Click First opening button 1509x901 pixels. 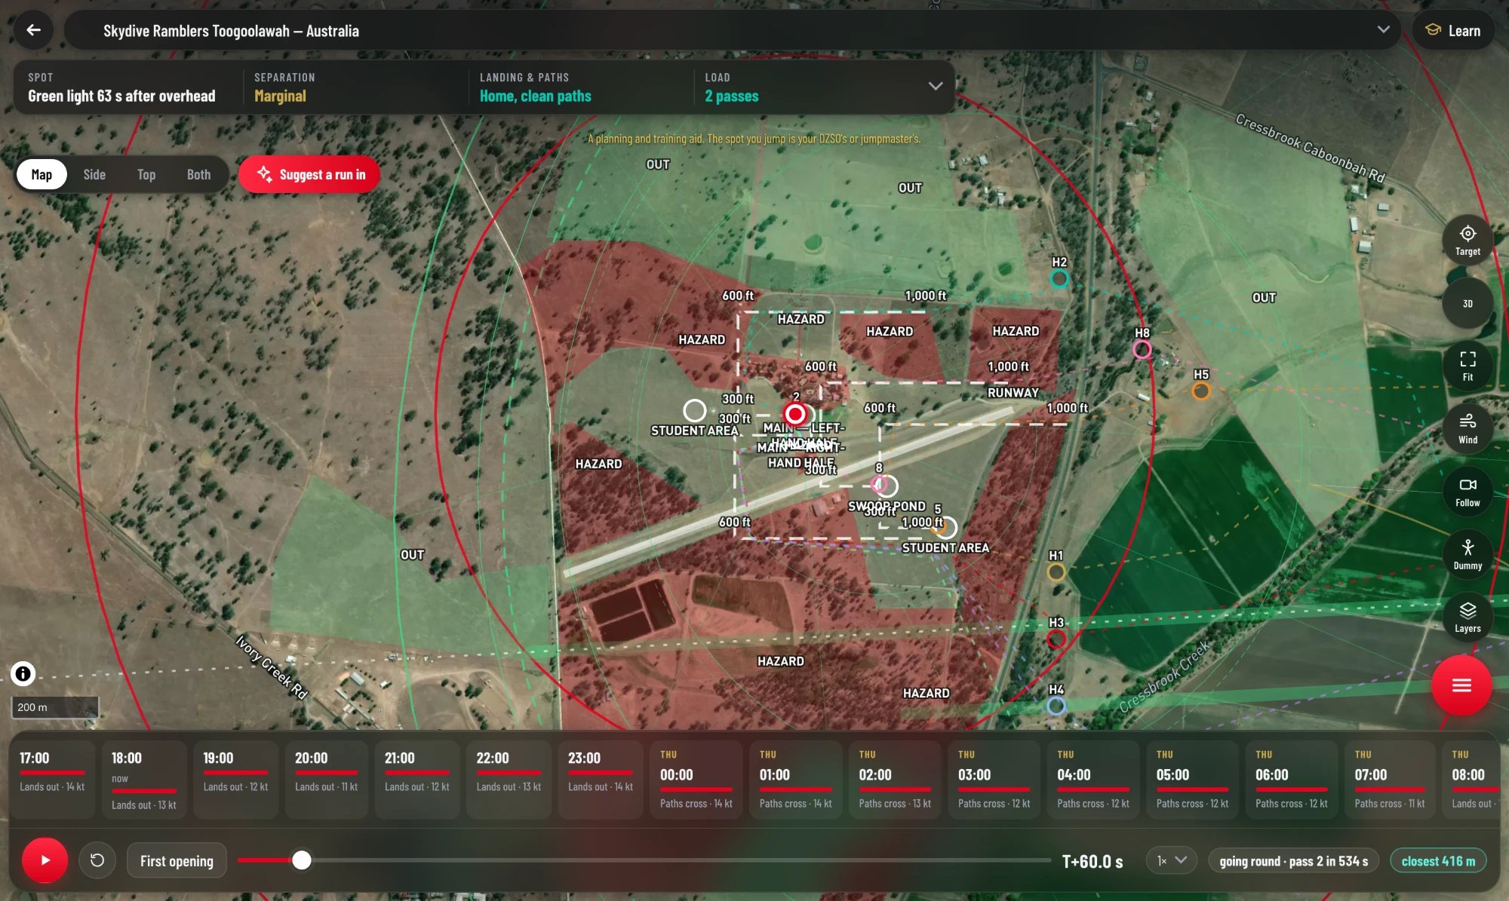click(177, 860)
